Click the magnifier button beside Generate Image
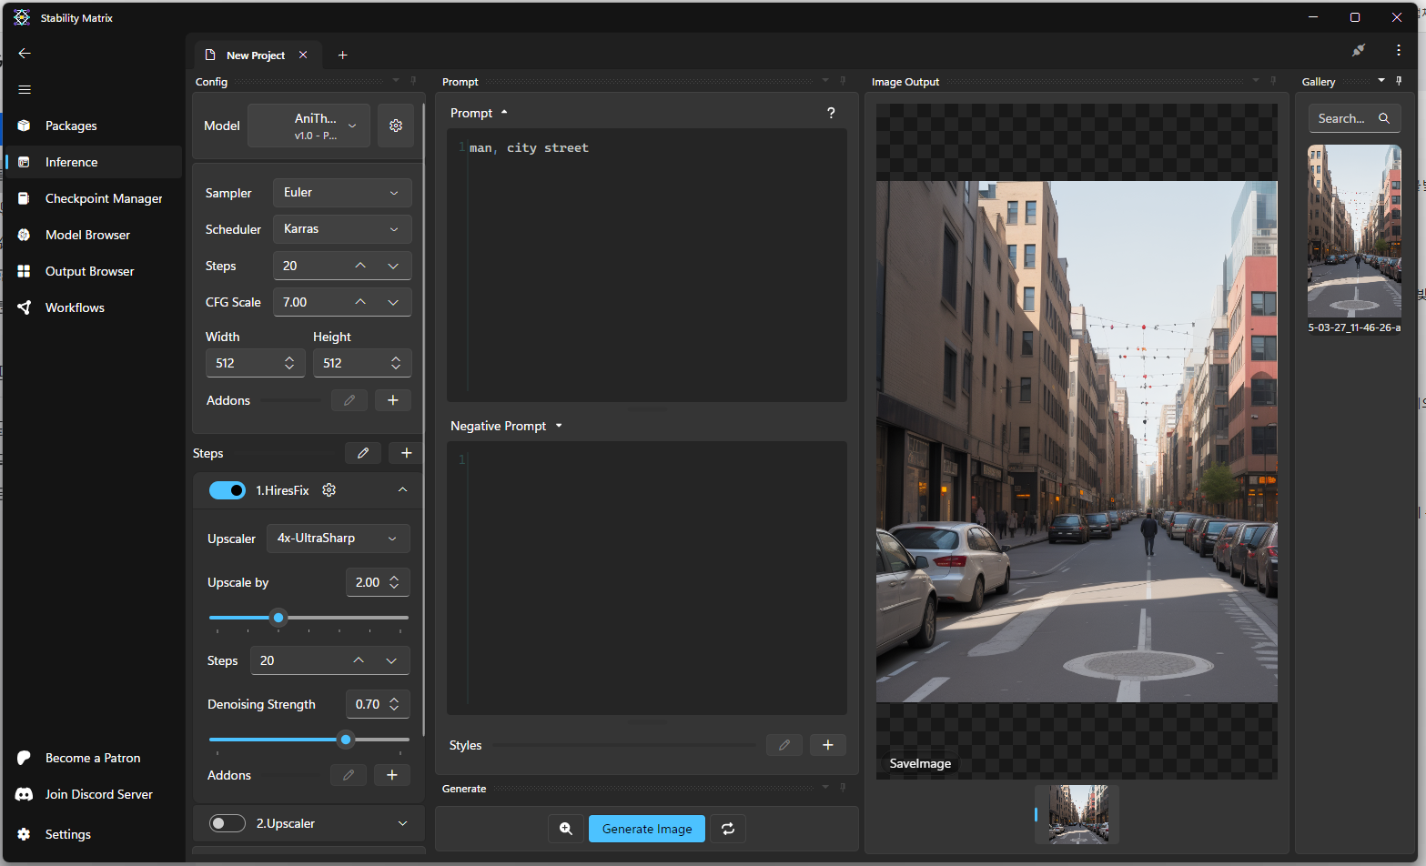Screen dimensions: 1426x866 click(x=566, y=829)
